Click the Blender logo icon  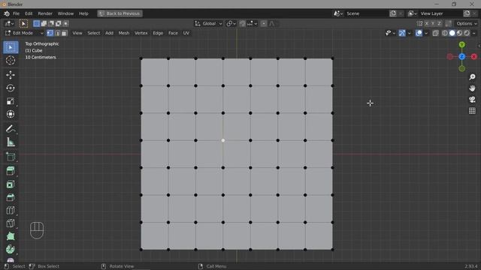(x=7, y=13)
